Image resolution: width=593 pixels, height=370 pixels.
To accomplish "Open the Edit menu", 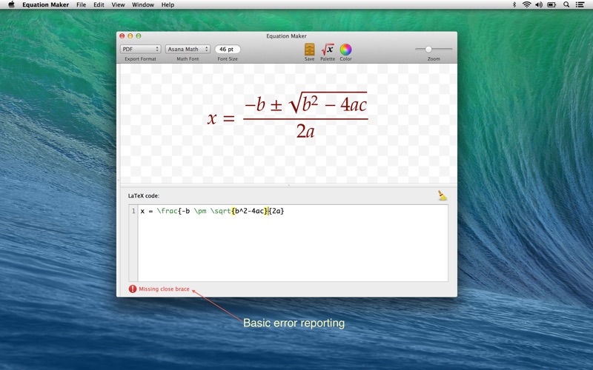I will pos(99,4).
